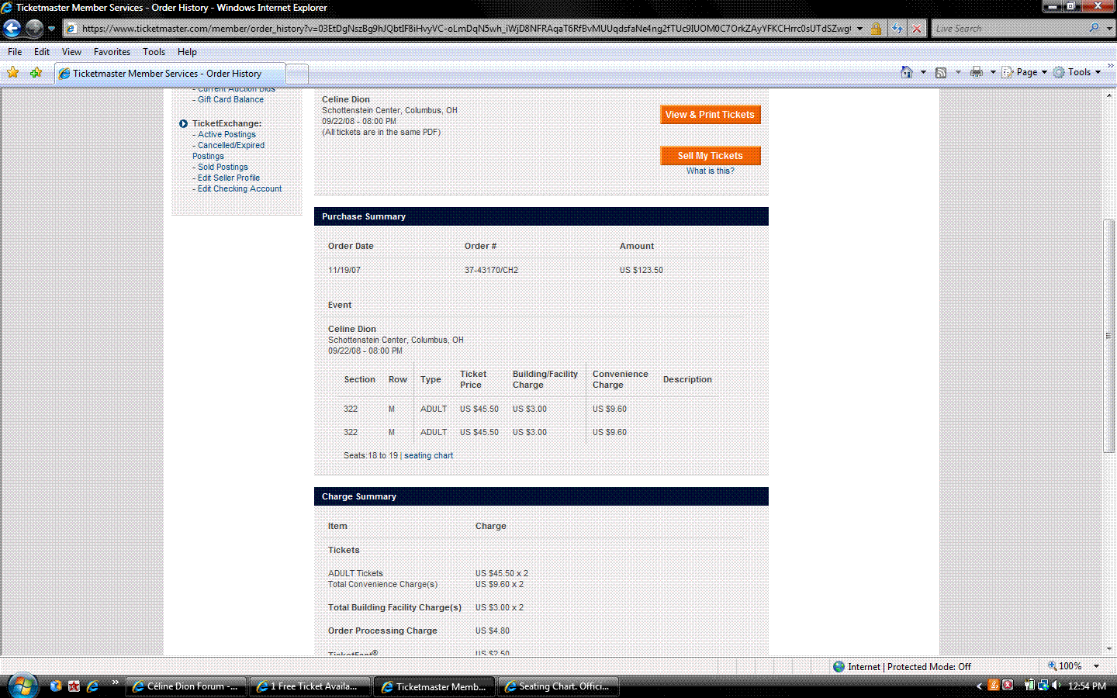Open the Edit Seller Profile link
This screenshot has height=698, width=1117.
click(229, 178)
